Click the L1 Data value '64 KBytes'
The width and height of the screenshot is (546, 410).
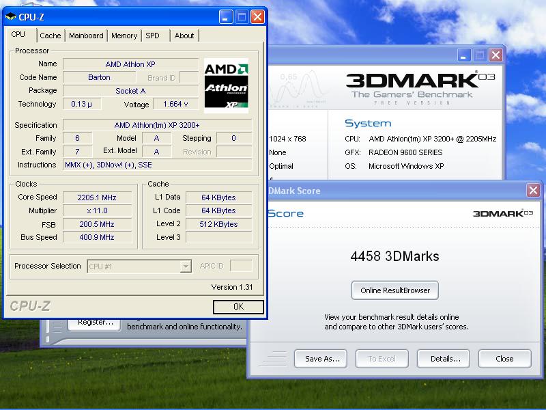tap(218, 197)
